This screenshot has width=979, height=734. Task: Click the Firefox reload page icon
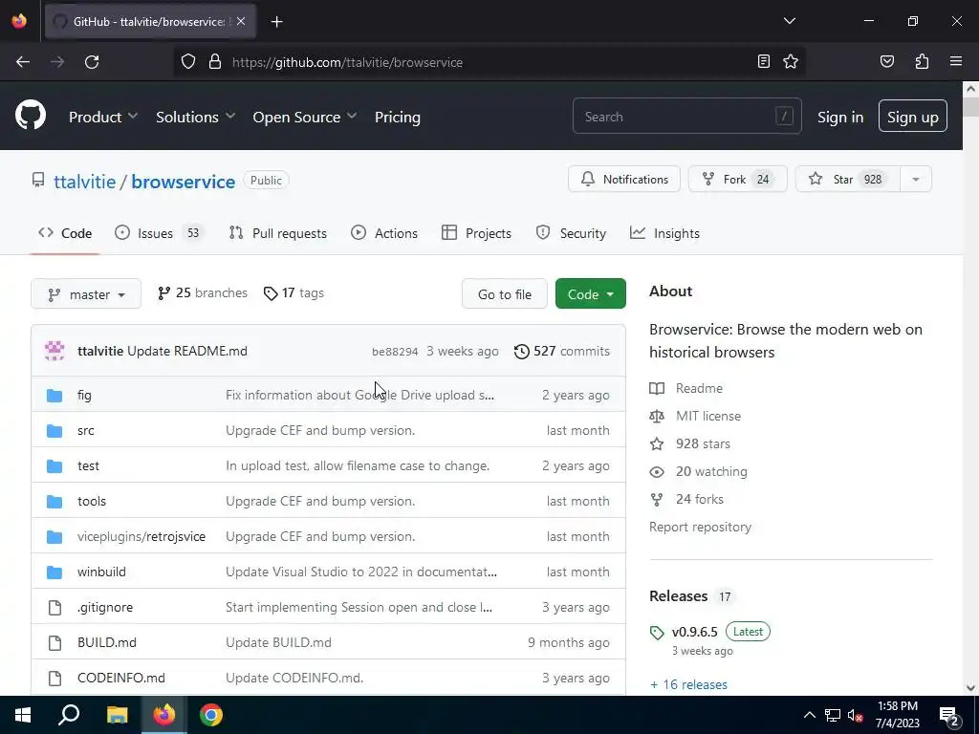pos(92,62)
